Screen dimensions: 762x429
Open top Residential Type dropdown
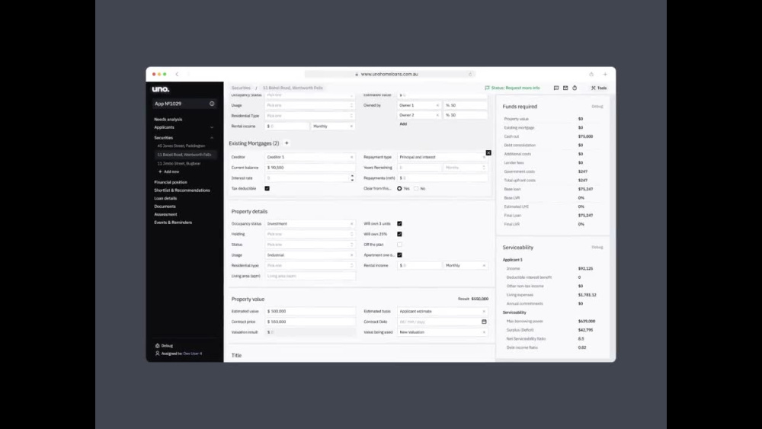(x=309, y=116)
